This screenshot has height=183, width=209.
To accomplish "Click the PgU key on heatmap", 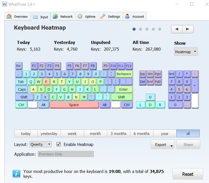I will [x=158, y=74].
